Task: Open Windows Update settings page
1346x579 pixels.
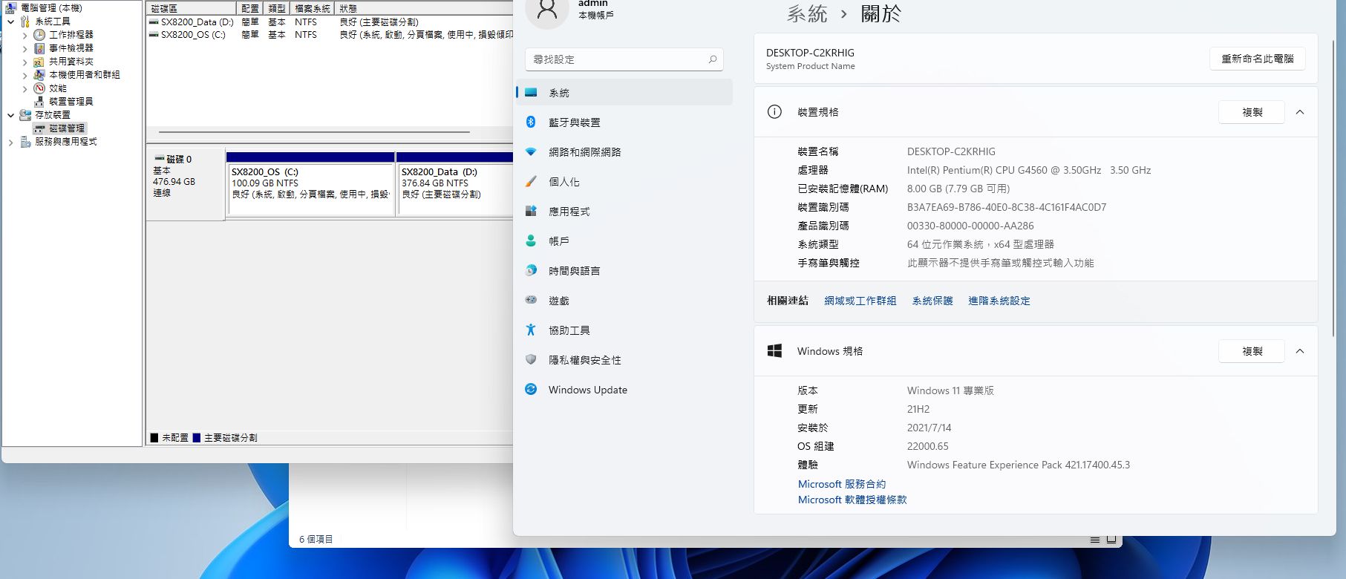Action: point(624,390)
